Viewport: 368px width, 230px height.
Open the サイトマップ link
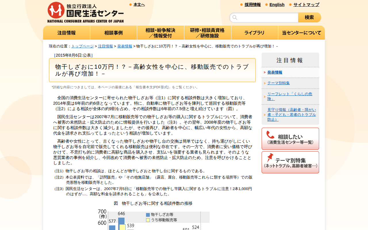tap(306, 5)
